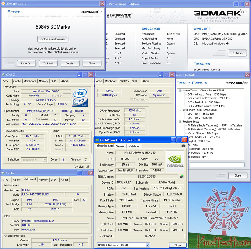Screen dimensions: 251x249
Task: Switch to Sensors tab in GPU-Z
Action: (x=121, y=146)
